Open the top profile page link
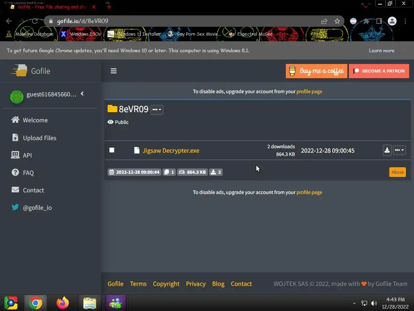The height and width of the screenshot is (311, 414). (x=309, y=92)
